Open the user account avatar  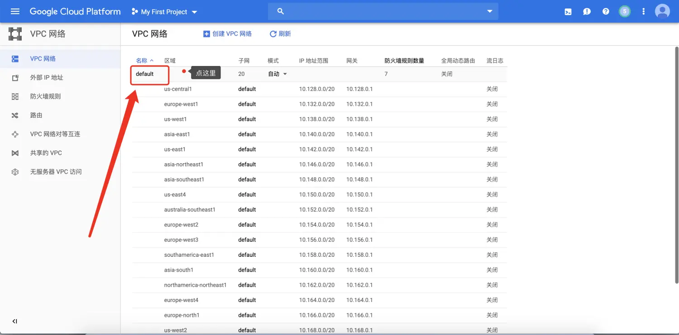pos(662,11)
